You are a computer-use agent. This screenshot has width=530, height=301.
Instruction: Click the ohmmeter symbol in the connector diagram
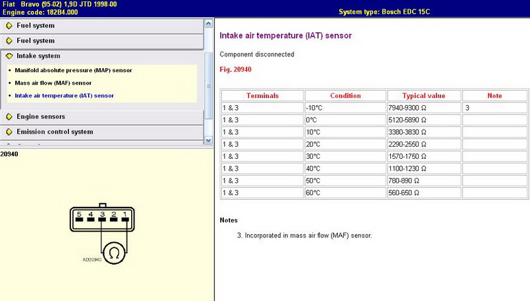[112, 253]
